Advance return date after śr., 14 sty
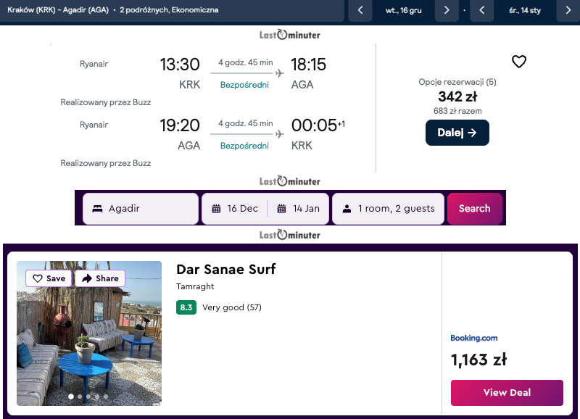580x419 pixels. pos(568,11)
